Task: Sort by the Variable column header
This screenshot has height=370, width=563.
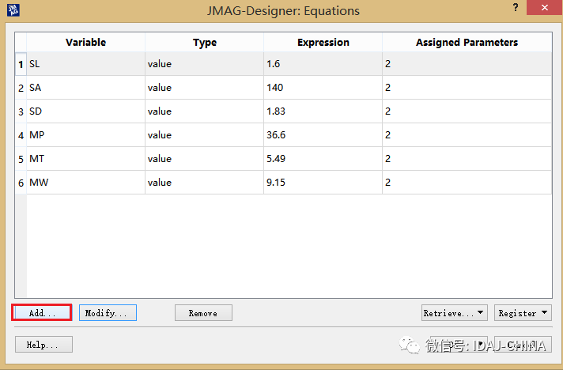Action: [86, 43]
